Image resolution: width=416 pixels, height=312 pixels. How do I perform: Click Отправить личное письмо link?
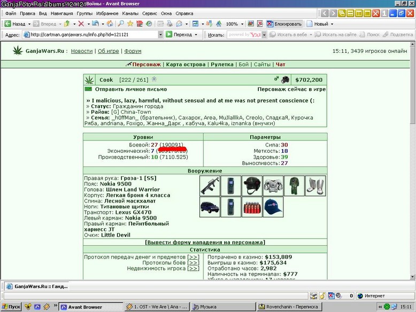131,89
